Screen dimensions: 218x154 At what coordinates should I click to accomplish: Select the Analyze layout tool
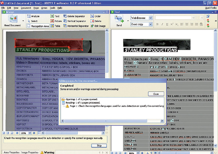pyautogui.click(x=33, y=16)
